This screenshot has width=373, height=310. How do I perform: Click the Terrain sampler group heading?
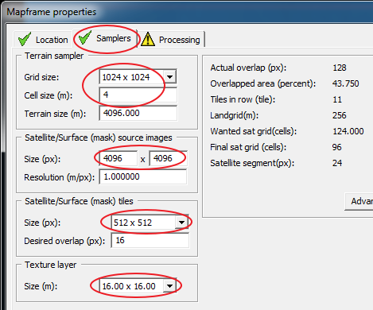[54, 56]
